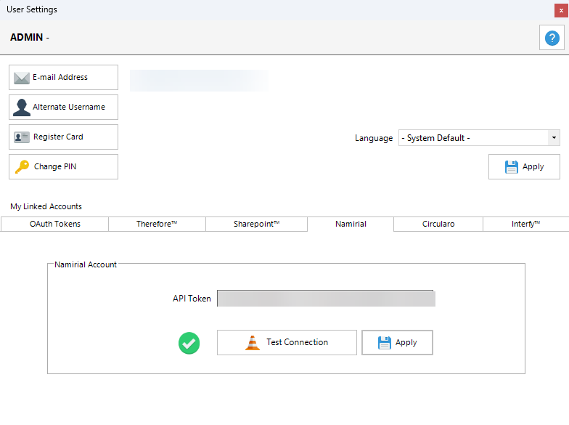
Task: Switch to the OAuth Tokens tab
Action: [55, 224]
